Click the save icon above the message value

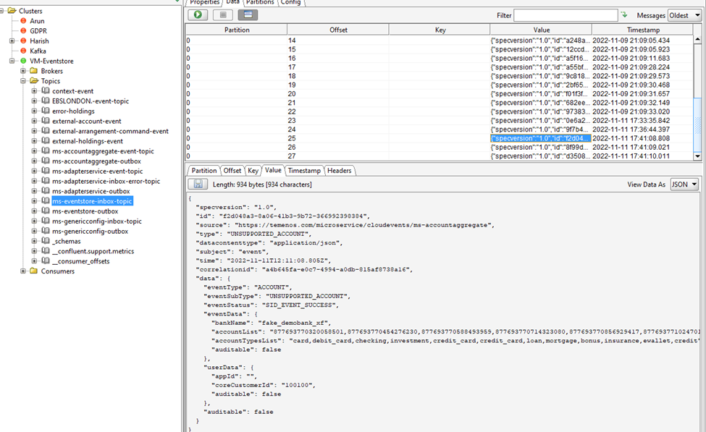(198, 185)
